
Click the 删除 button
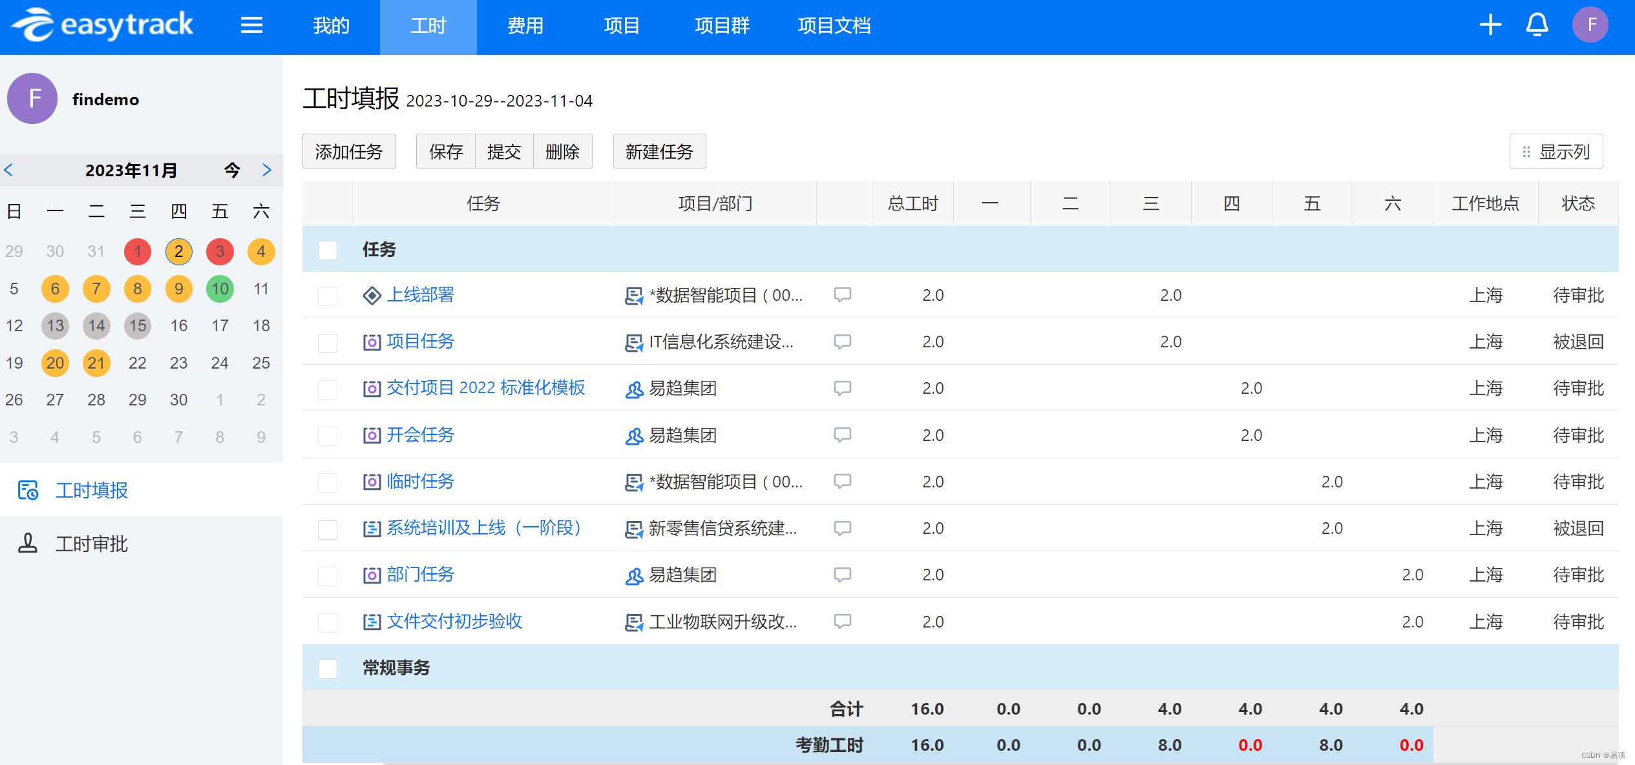point(562,152)
